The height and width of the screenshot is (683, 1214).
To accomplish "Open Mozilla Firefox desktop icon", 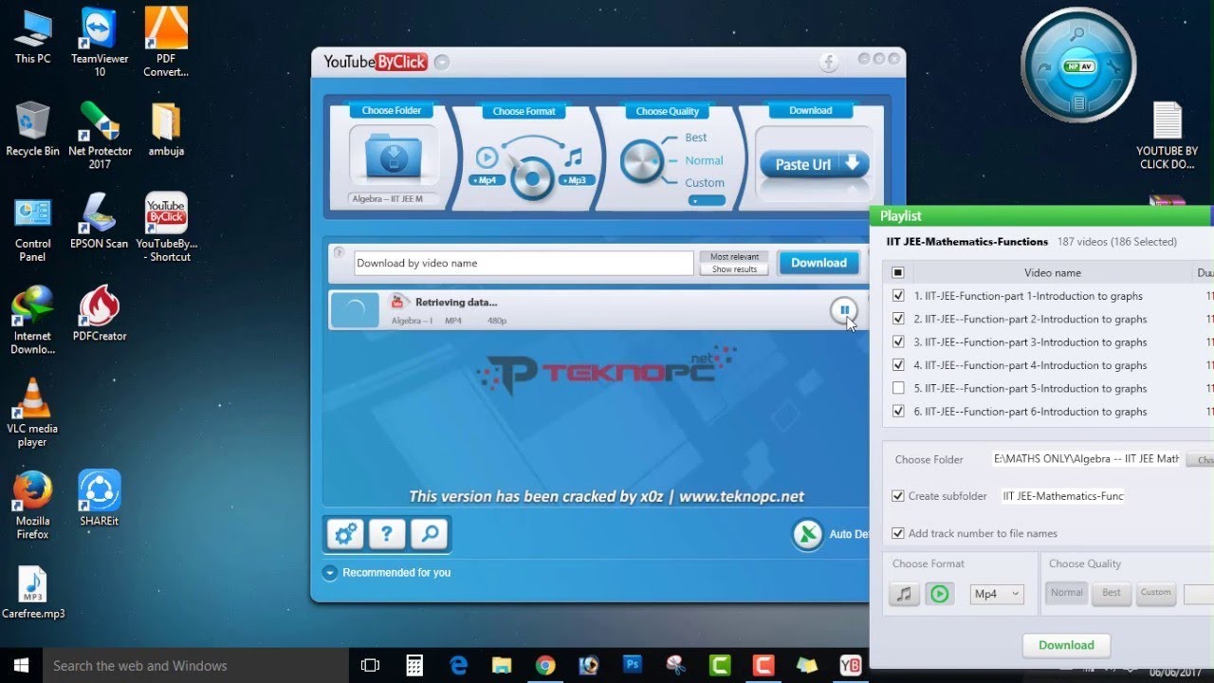I will tap(32, 505).
